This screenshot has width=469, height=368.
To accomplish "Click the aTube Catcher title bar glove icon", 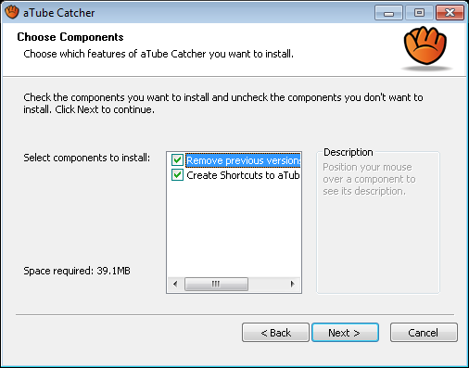I will 12,12.
